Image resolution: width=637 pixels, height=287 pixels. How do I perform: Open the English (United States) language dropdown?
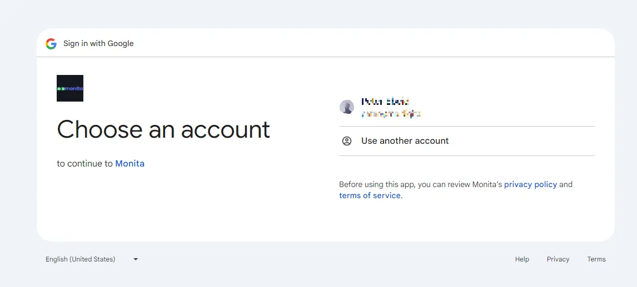pyautogui.click(x=92, y=259)
